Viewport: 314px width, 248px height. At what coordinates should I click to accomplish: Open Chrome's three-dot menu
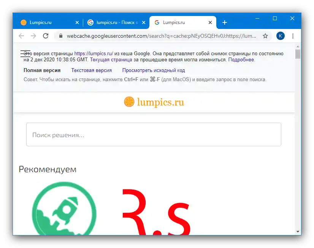click(x=293, y=36)
